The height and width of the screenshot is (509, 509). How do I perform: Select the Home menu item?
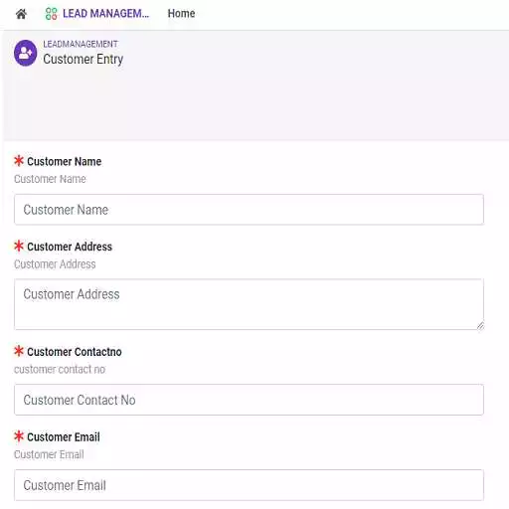tap(181, 14)
